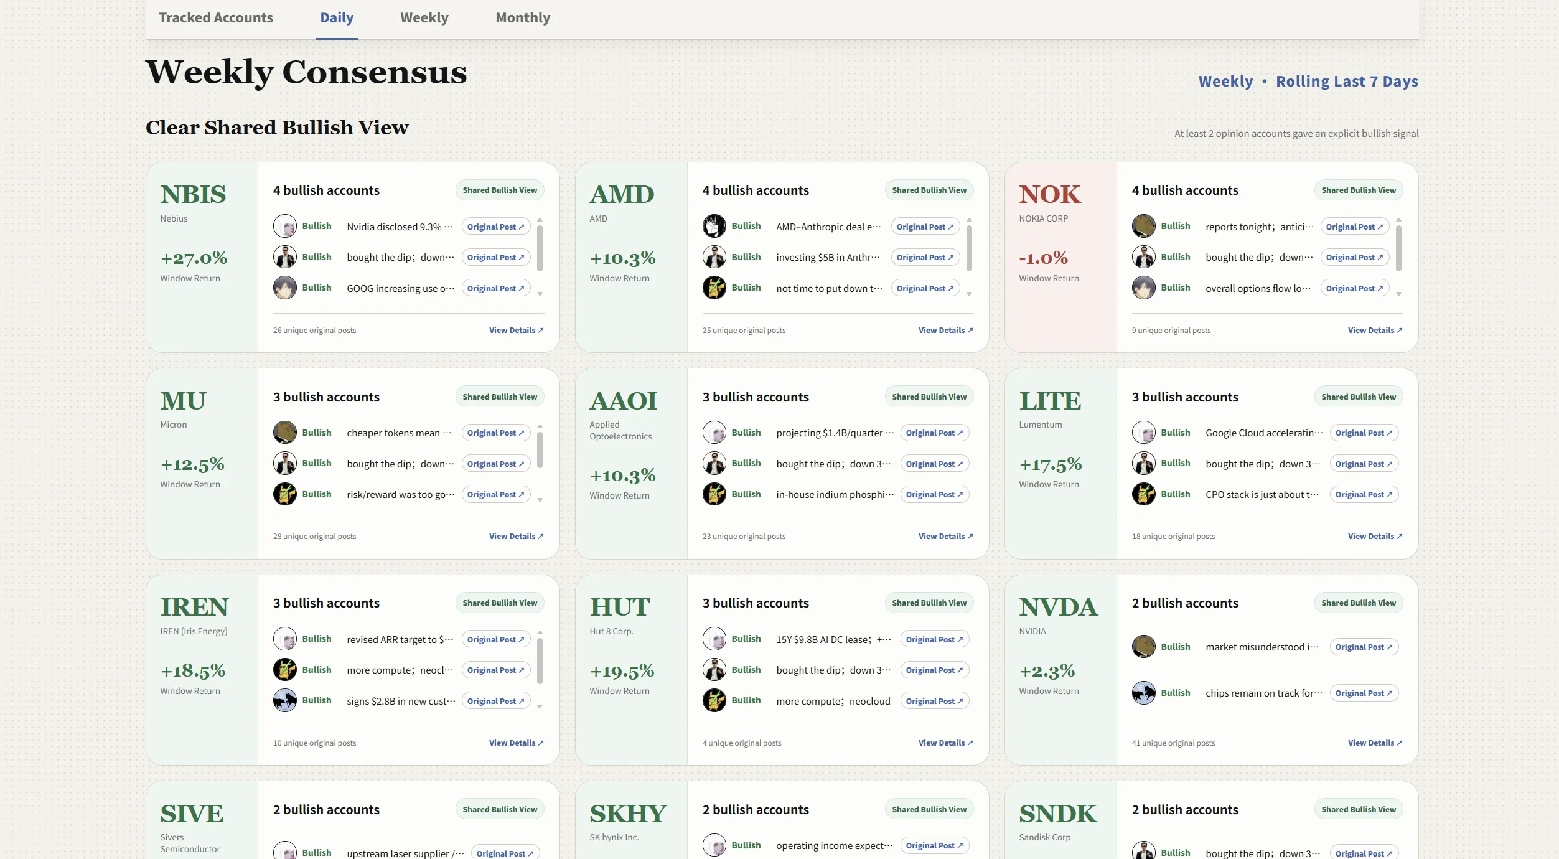Open View Details for the AAOI card
The width and height of the screenshot is (1559, 859).
coord(946,536)
